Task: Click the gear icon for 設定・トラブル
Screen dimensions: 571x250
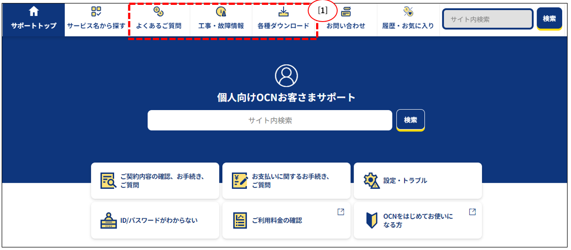Action: (x=372, y=180)
